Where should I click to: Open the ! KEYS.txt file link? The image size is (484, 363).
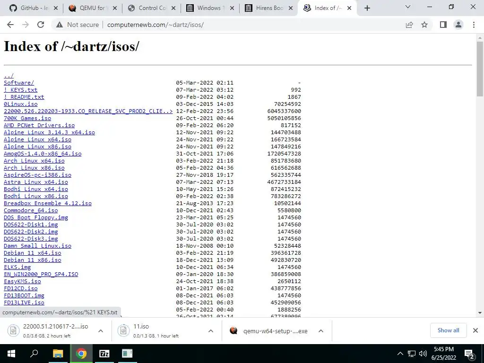click(x=20, y=90)
